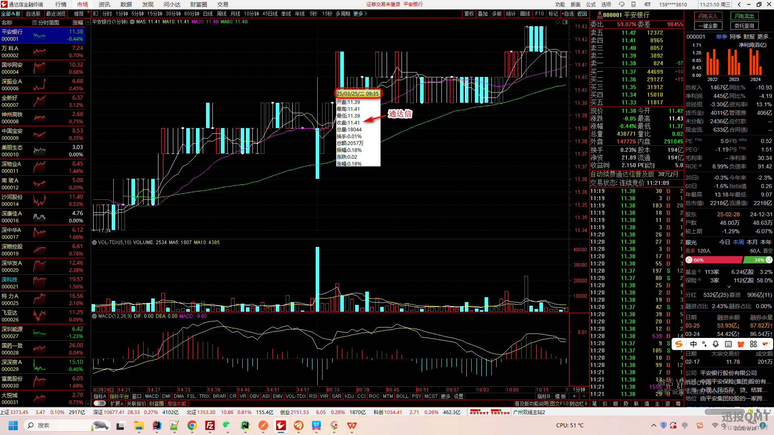Screen dimensions: 774x435
Task: Toggle 叠加 overlay in chart toolbar
Action: (483, 14)
